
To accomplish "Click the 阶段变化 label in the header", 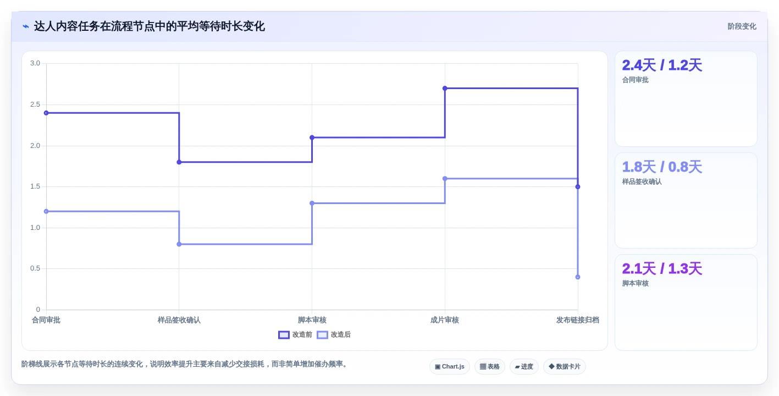I will (742, 26).
